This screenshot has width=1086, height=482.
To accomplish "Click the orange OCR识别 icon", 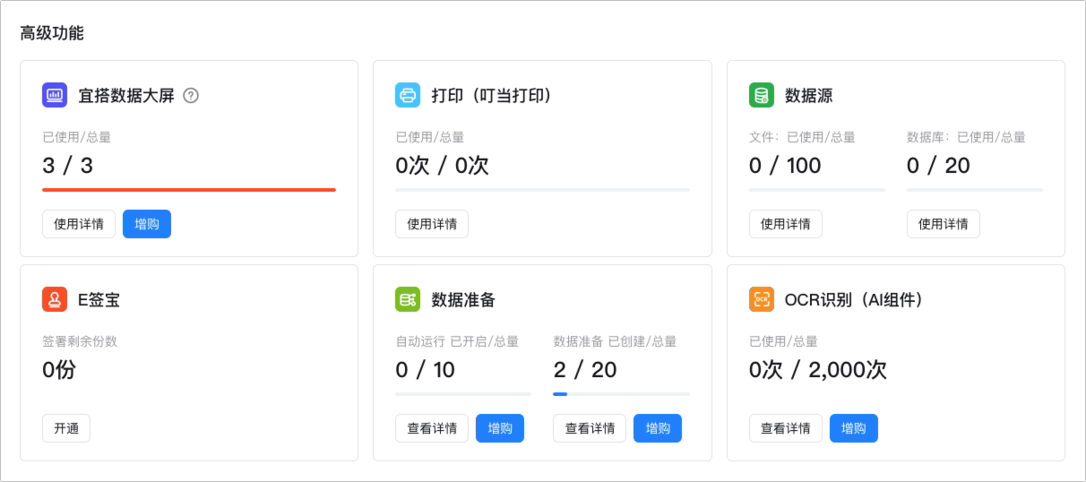I will [x=762, y=299].
